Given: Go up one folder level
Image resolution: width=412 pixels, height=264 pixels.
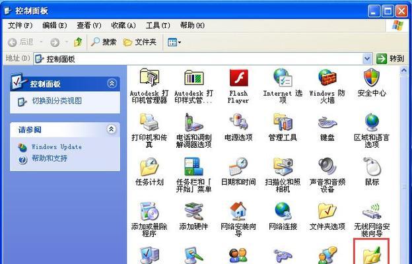Looking at the screenshot, I should (x=78, y=42).
